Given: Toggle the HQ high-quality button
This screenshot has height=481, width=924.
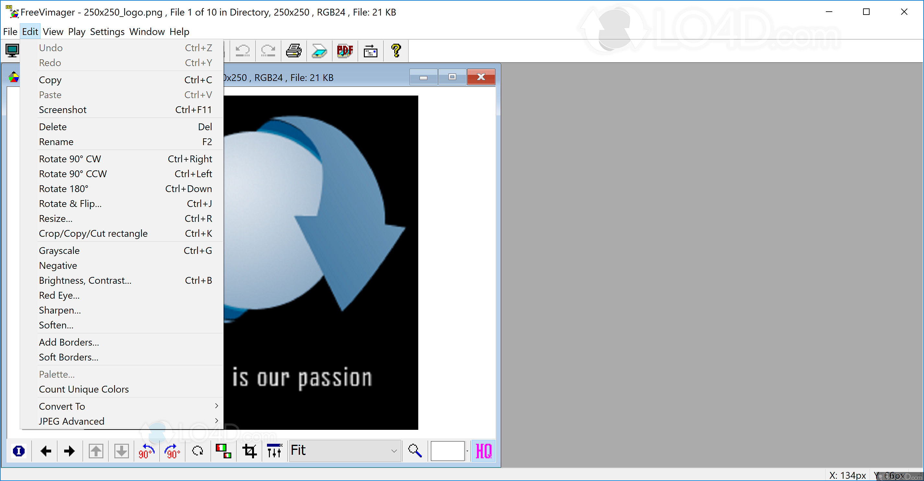Looking at the screenshot, I should [483, 451].
